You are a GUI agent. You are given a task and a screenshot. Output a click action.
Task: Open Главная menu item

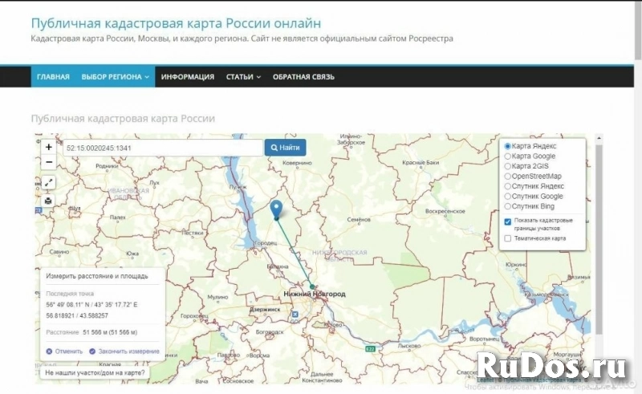click(x=53, y=76)
